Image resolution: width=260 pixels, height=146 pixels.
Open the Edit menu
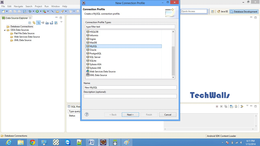click(x=9, y=6)
